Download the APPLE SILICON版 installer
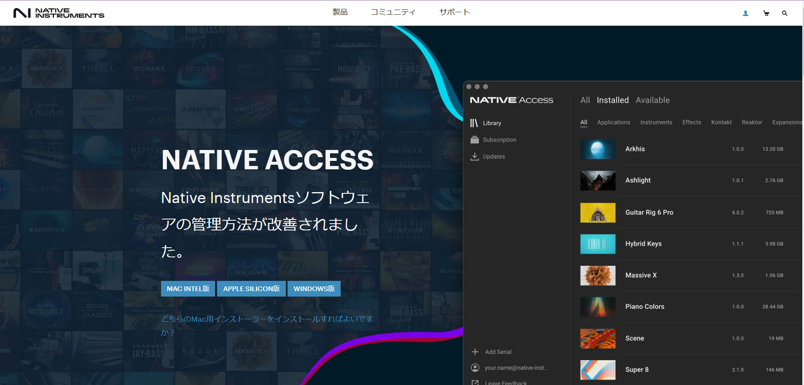This screenshot has width=804, height=385. (251, 289)
